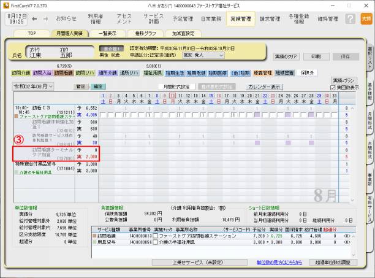Select the 訪問看護 service category tag
Image resolution: width=375 pixels, height=278 pixels.
pyautogui.click(x=64, y=72)
